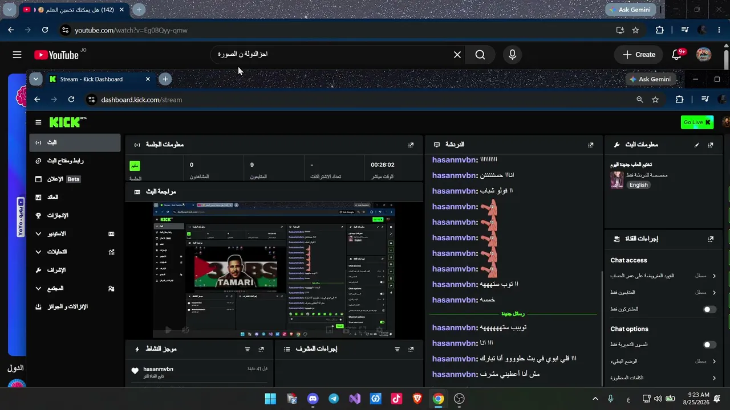Open العائد sidebar item

pyautogui.click(x=75, y=197)
